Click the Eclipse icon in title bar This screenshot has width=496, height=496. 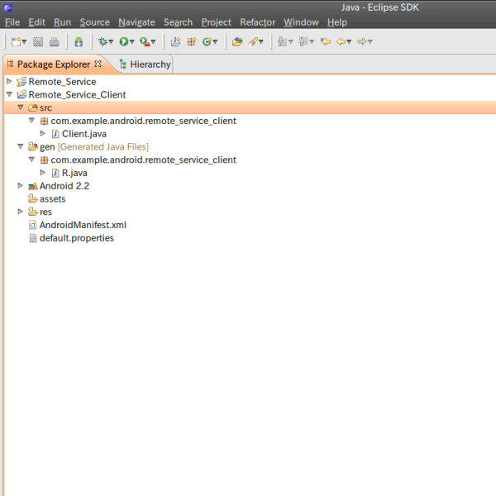tap(8, 7)
